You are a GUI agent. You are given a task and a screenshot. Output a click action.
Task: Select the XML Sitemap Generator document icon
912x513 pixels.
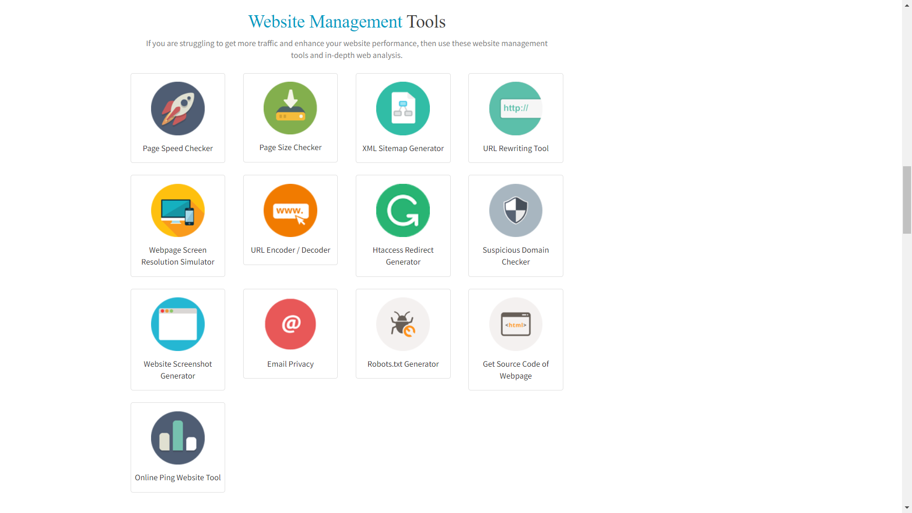coord(403,108)
